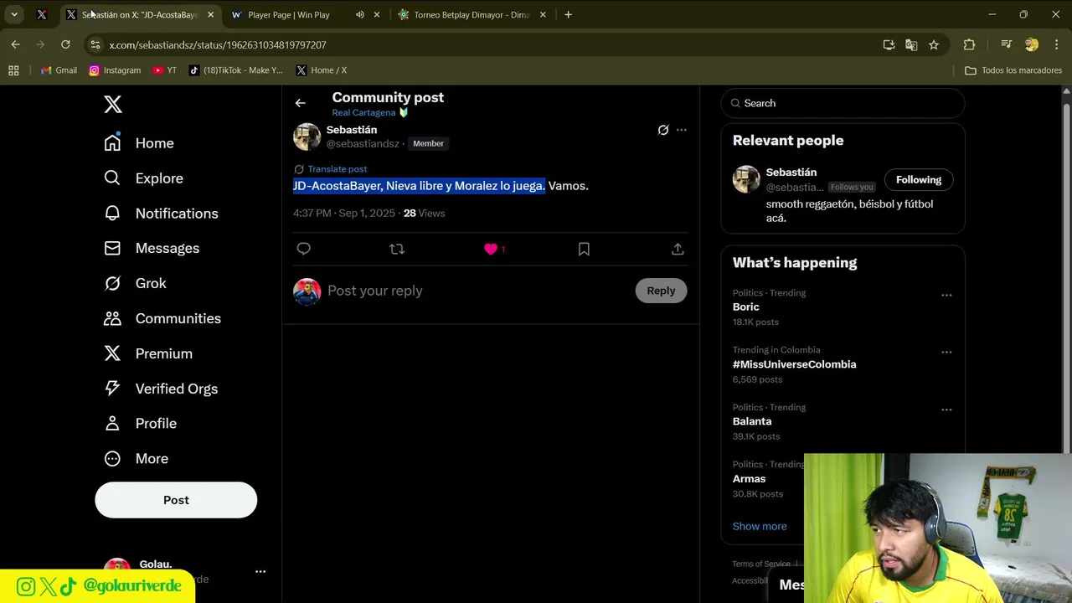Go back with the Community post arrow
This screenshot has height=603, width=1072.
click(x=301, y=103)
